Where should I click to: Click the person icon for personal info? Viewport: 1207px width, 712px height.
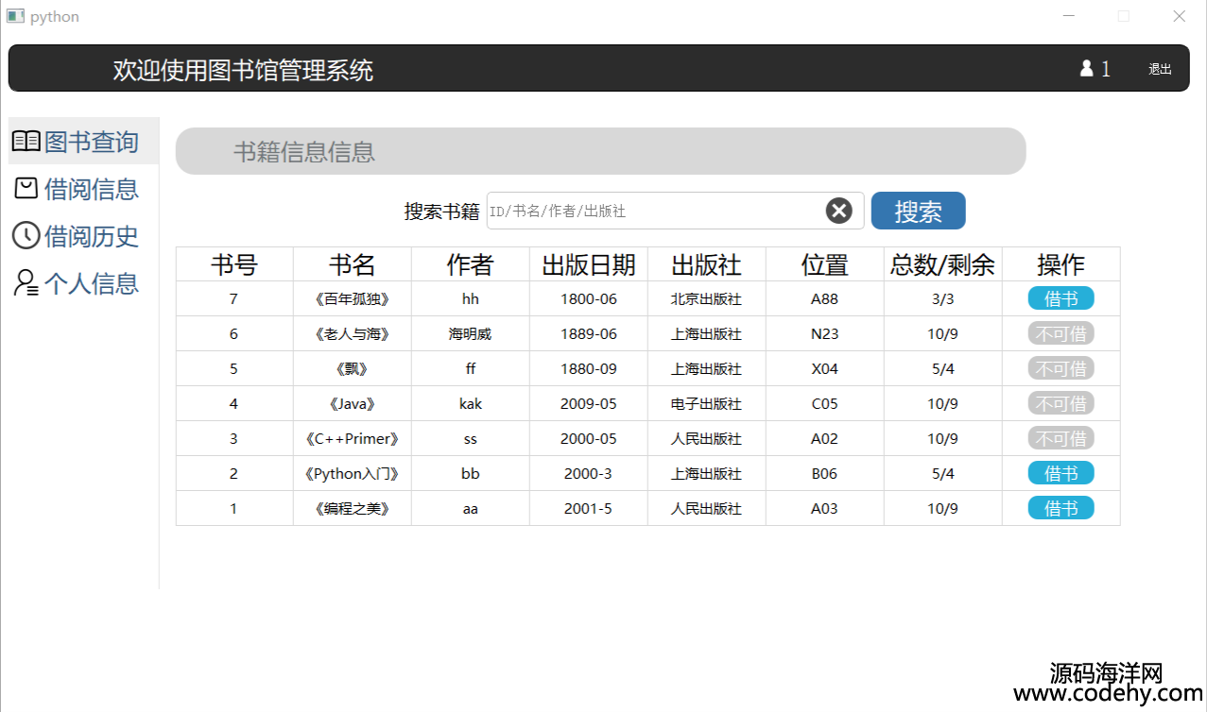tap(26, 282)
